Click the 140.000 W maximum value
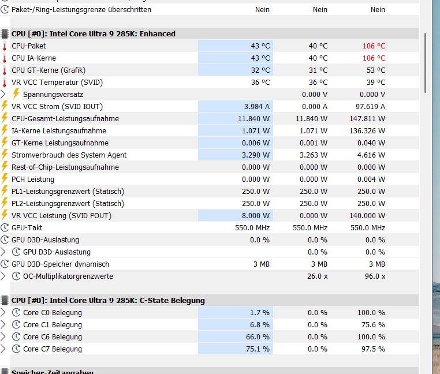Viewport: 440px width, 374px height. 367,215
